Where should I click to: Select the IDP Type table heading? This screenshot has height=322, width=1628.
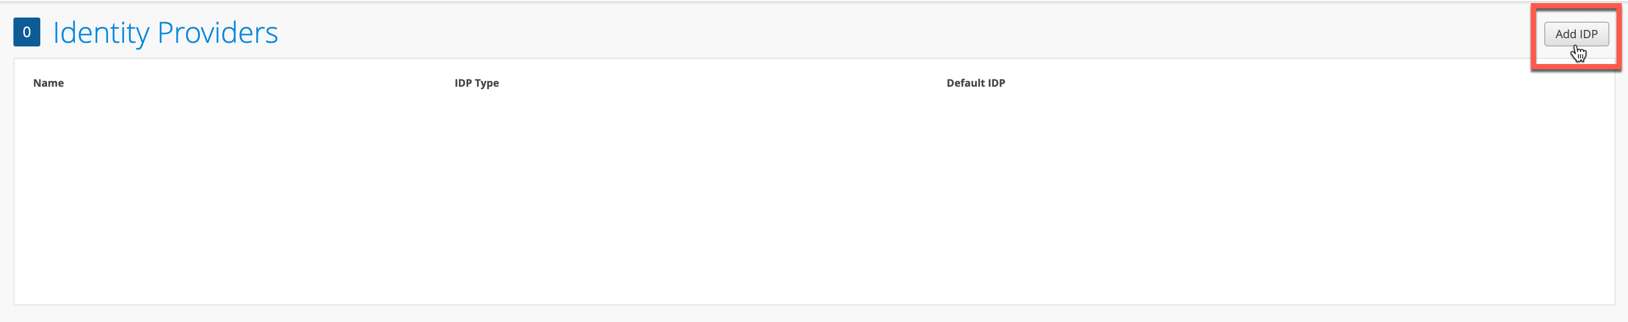[477, 83]
